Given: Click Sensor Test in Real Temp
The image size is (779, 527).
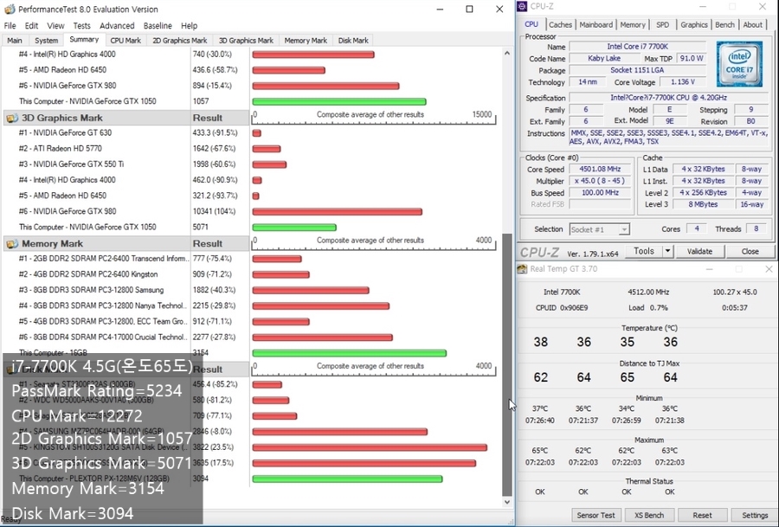Looking at the screenshot, I should tap(596, 515).
